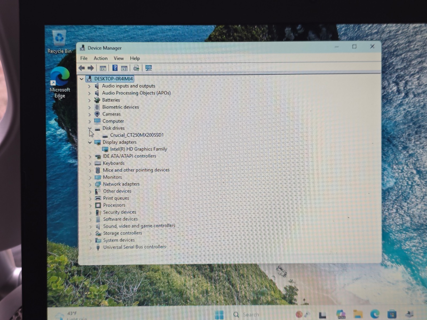Screen dimensions: 427x320
Task: Select the Software devices label
Action: (x=121, y=219)
